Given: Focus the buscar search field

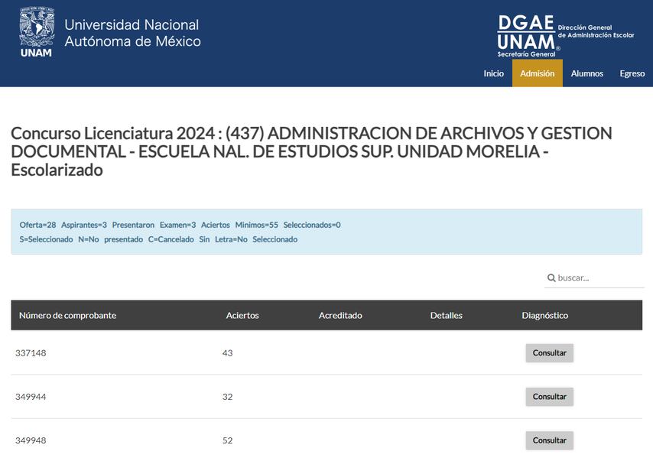Looking at the screenshot, I should [x=598, y=278].
